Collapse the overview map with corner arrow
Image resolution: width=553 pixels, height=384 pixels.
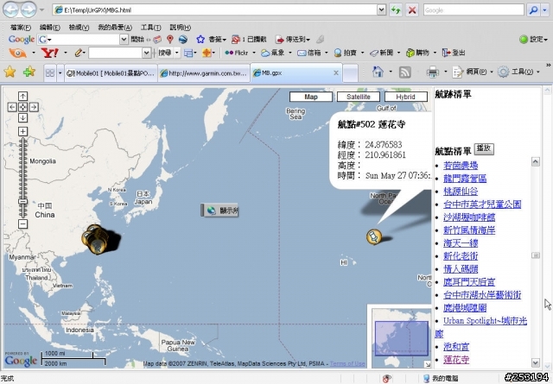click(x=428, y=365)
